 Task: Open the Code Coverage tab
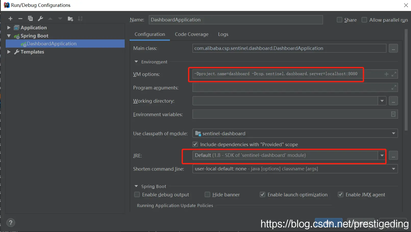point(192,34)
